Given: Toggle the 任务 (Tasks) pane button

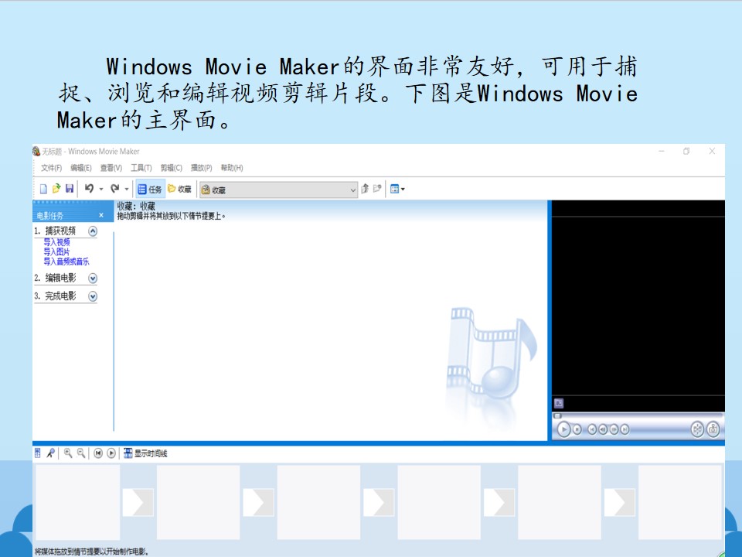Looking at the screenshot, I should pos(150,189).
